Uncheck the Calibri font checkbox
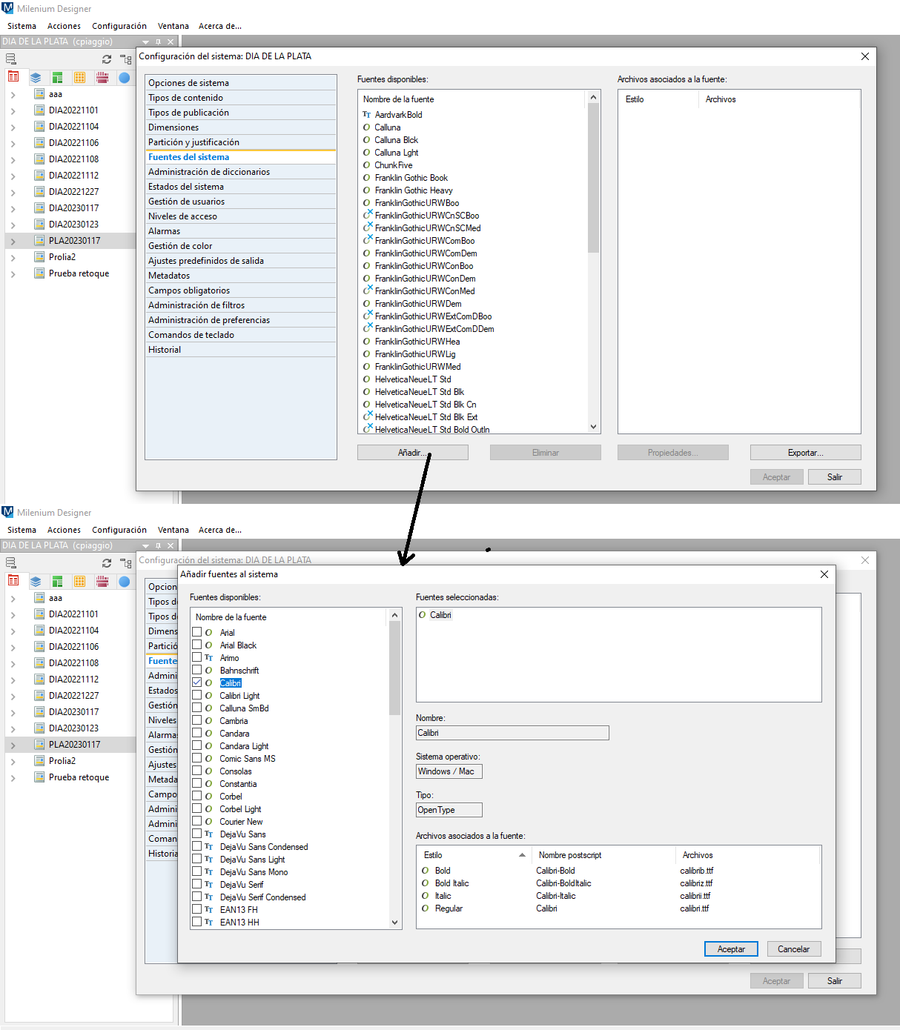The image size is (900, 1030). pyautogui.click(x=197, y=682)
